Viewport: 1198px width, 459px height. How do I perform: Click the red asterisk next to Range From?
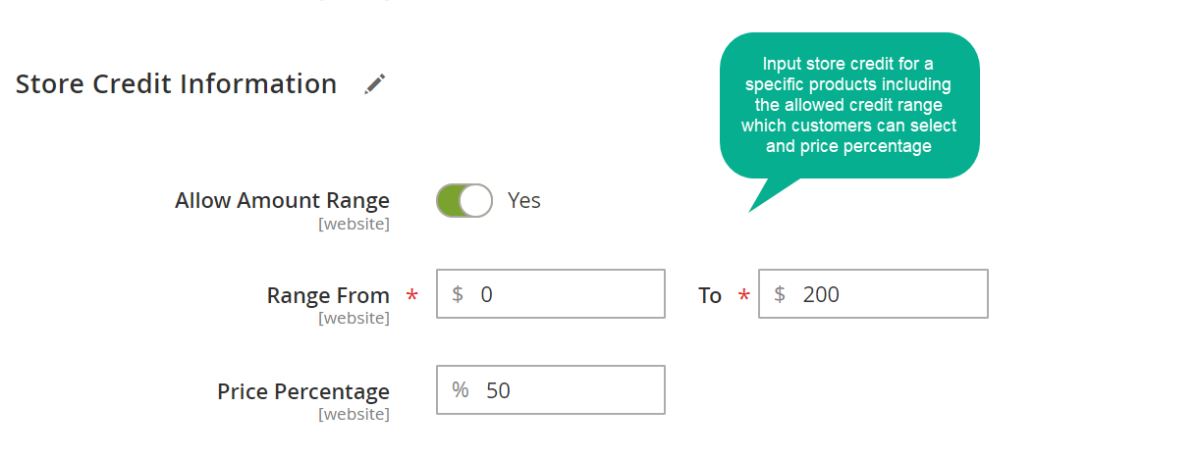(412, 295)
